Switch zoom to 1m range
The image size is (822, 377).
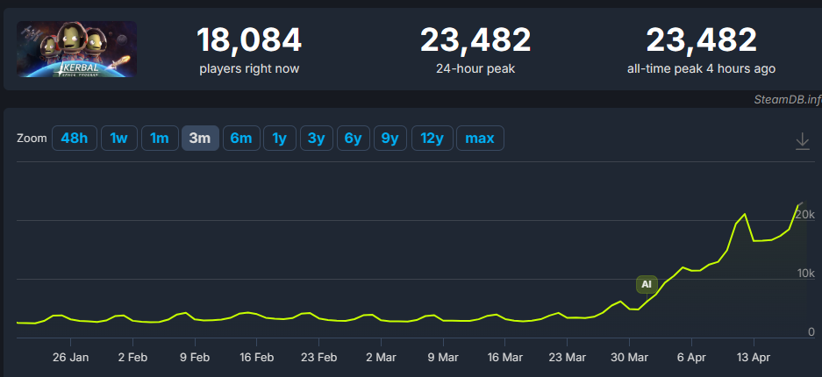click(x=159, y=139)
